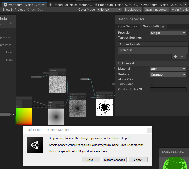This screenshot has height=169, width=189.
Task: Click the Discard Changes button
Action: [x=115, y=160]
